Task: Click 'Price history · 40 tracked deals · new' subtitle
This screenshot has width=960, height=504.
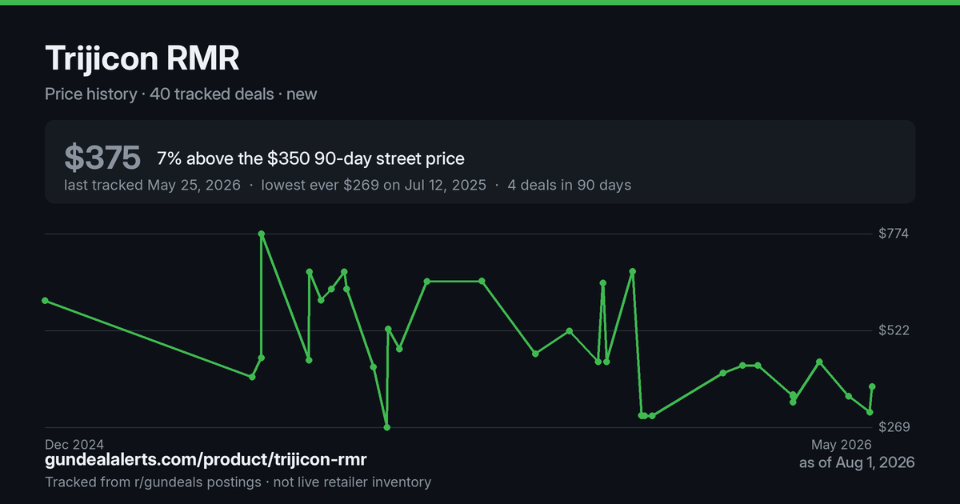Action: click(x=181, y=94)
